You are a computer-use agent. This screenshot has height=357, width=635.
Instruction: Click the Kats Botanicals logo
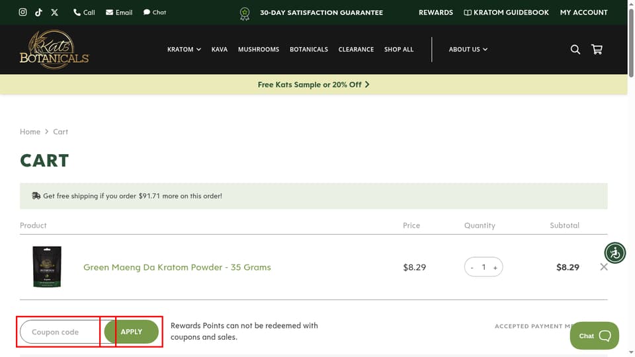click(54, 50)
